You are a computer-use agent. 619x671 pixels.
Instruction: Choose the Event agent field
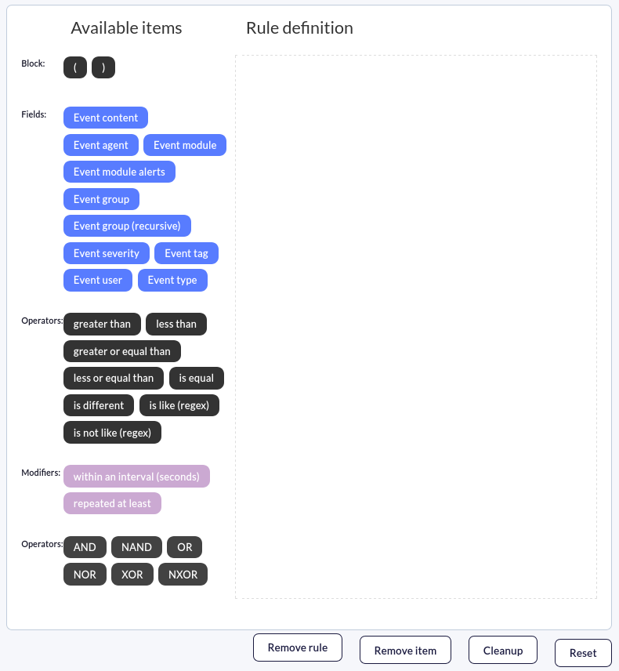click(101, 145)
